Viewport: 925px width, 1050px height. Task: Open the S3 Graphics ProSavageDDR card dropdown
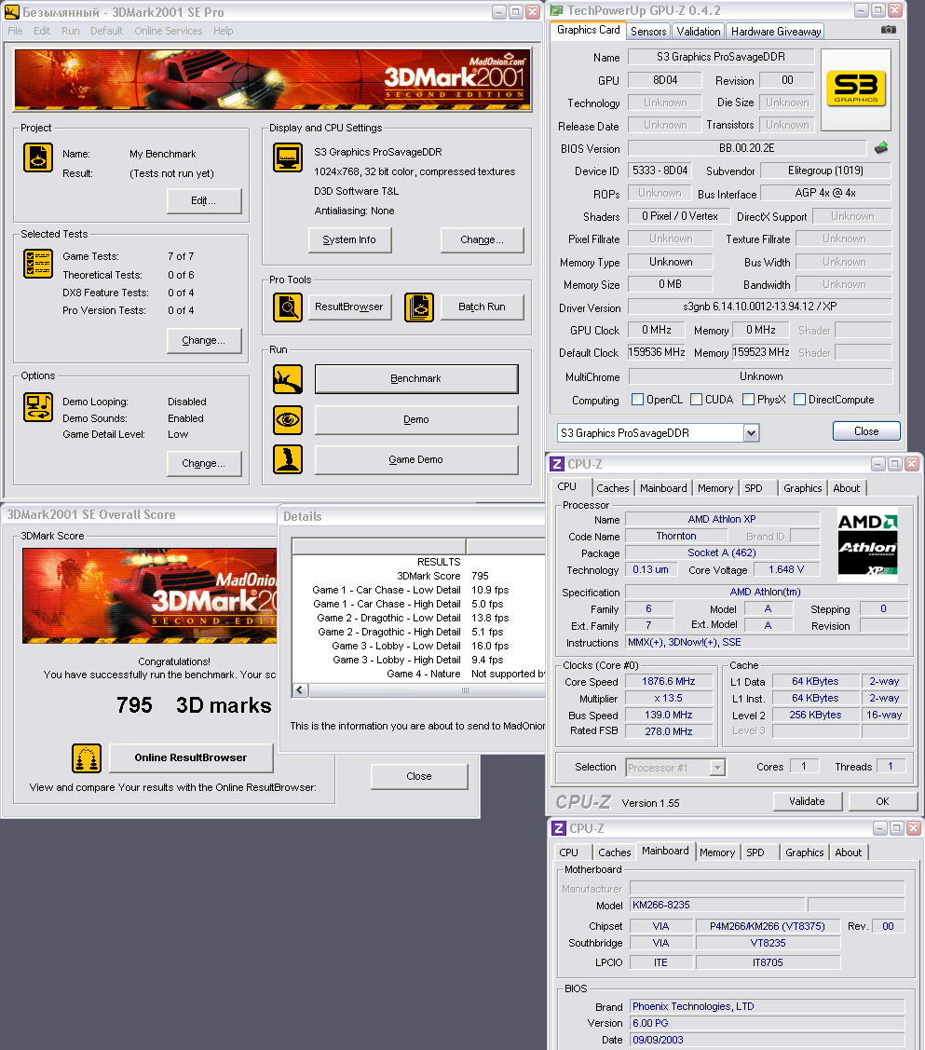pos(751,433)
